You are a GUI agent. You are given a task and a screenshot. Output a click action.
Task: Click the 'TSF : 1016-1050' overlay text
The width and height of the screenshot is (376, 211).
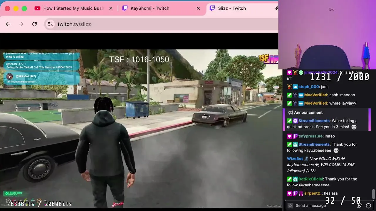139,59
